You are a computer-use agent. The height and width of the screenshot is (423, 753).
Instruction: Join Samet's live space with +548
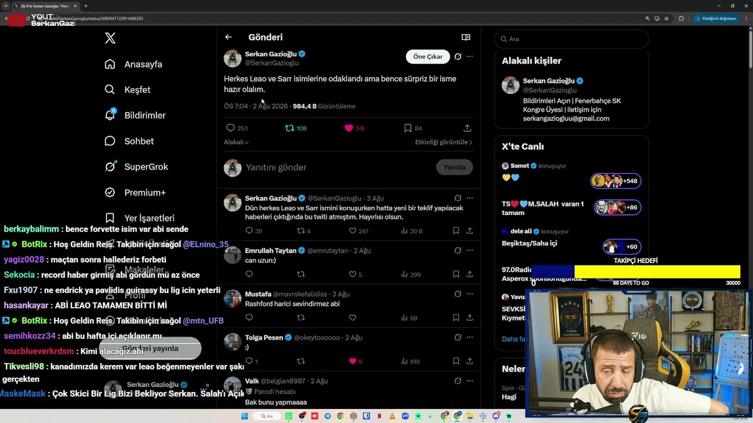pos(616,181)
